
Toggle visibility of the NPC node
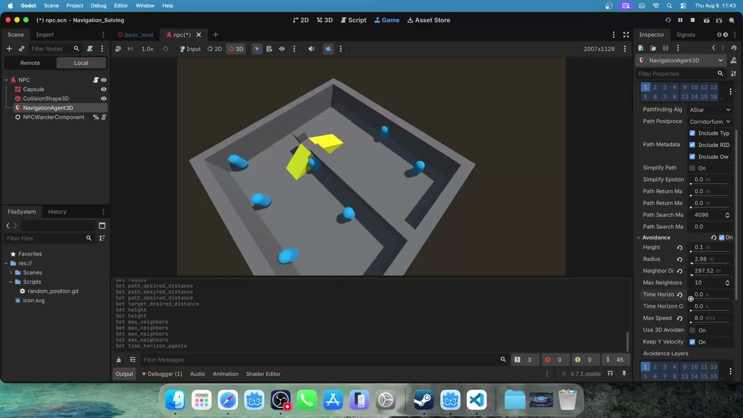104,80
